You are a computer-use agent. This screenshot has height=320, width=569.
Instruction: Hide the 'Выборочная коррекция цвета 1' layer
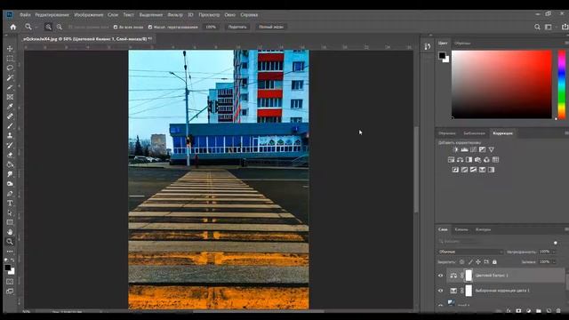coord(441,291)
